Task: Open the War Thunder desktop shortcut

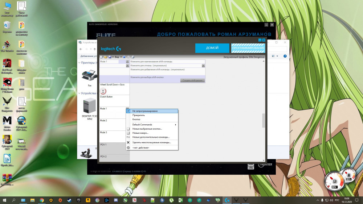Action: pyautogui.click(x=7, y=46)
